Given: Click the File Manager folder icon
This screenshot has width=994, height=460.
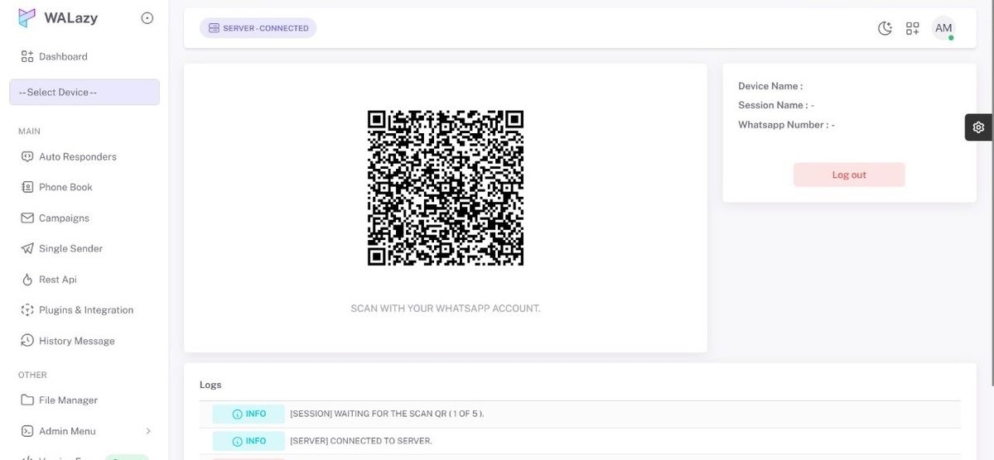Looking at the screenshot, I should (x=27, y=400).
